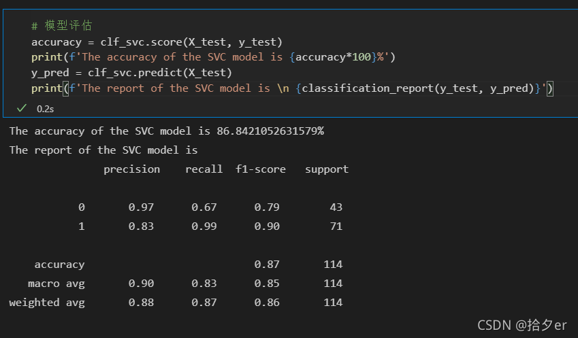Screen dimensions: 578x338
Task: Click class 0 precision value 0.97
Action: pyautogui.click(x=141, y=207)
